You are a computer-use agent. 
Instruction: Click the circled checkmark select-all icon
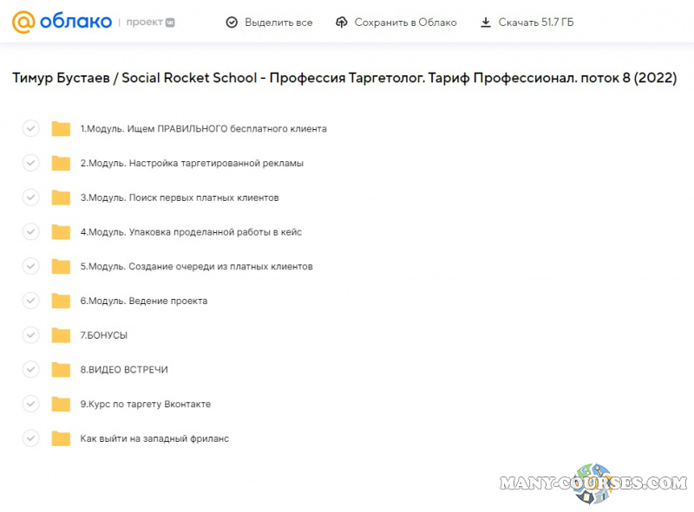click(x=231, y=22)
